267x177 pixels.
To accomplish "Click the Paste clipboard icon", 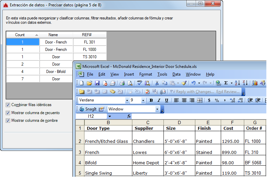I will [x=173, y=83].
